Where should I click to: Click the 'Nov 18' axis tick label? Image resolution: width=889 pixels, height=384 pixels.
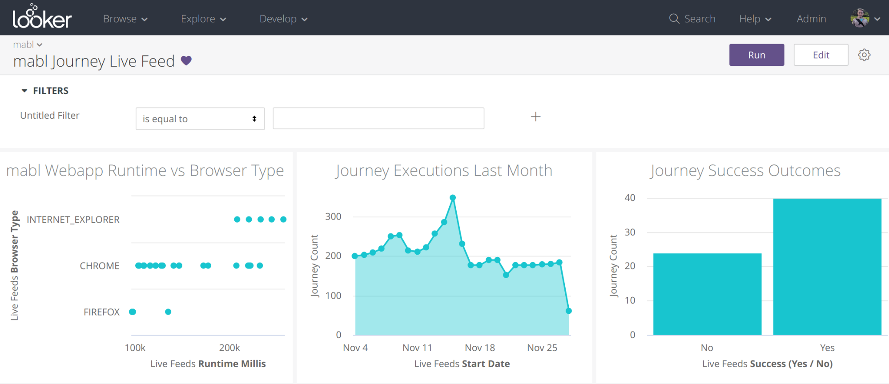pyautogui.click(x=480, y=348)
